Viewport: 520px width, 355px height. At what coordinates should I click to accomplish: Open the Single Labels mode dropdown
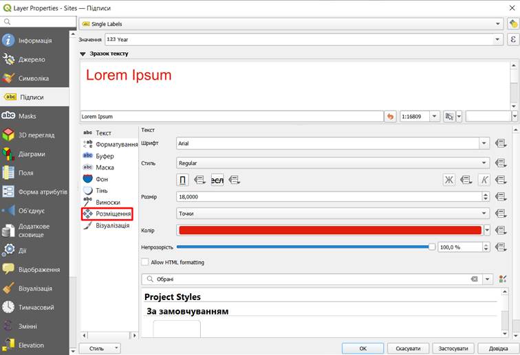point(292,23)
